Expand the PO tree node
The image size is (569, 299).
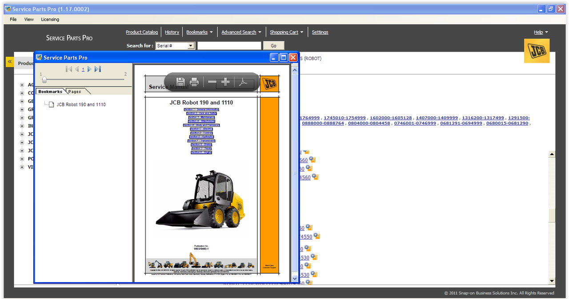[22, 159]
